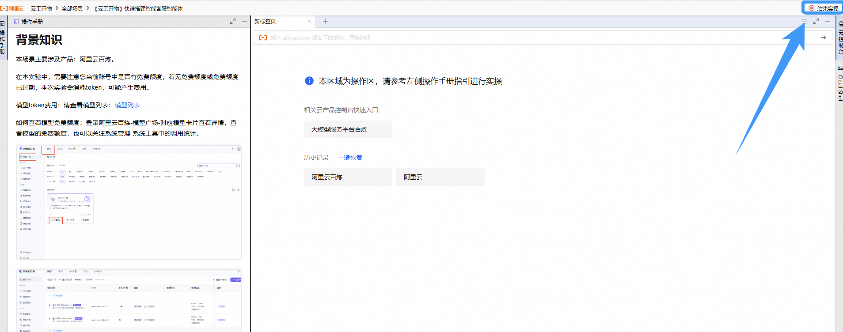Image resolution: width=843 pixels, height=332 pixels.
Task: Click the 背景知识 heading
Action: coord(39,40)
